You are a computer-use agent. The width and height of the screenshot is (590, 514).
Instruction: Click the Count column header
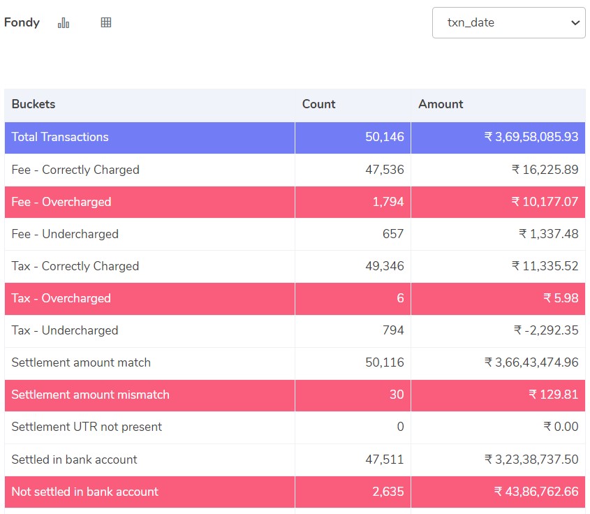(x=318, y=104)
